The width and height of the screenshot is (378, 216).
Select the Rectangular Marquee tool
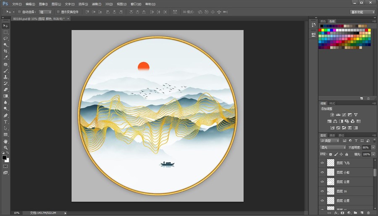click(5, 32)
